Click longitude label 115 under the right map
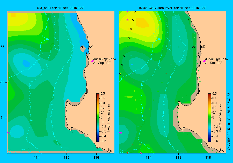 coord(178,158)
